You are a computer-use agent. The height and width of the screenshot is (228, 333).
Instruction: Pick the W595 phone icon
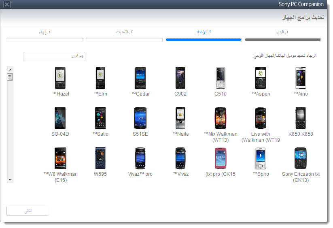[x=100, y=158]
